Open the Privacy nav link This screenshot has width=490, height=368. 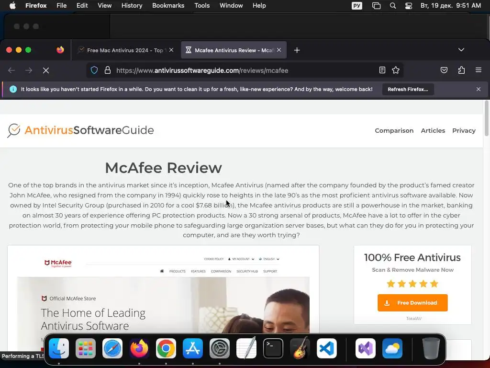464,130
